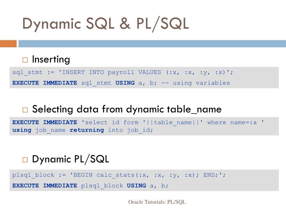286x215 pixels.
Task: Click the code line containing 'select id form'
Action: 138,122
